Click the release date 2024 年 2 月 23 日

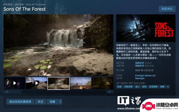coord(144,70)
